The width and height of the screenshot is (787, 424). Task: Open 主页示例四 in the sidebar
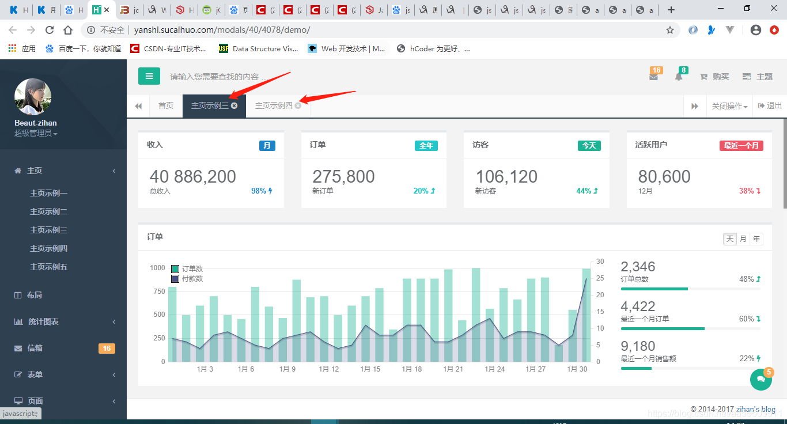[49, 248]
